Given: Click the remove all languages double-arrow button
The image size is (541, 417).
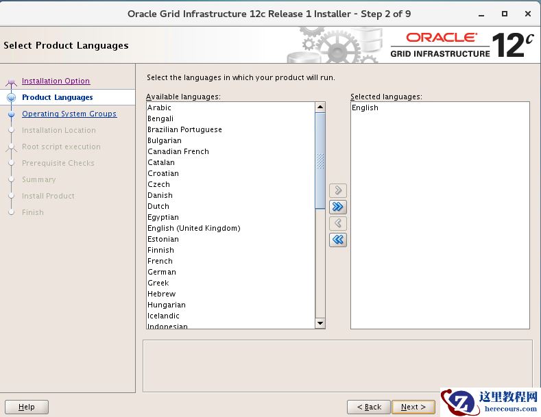Looking at the screenshot, I should click(x=338, y=240).
